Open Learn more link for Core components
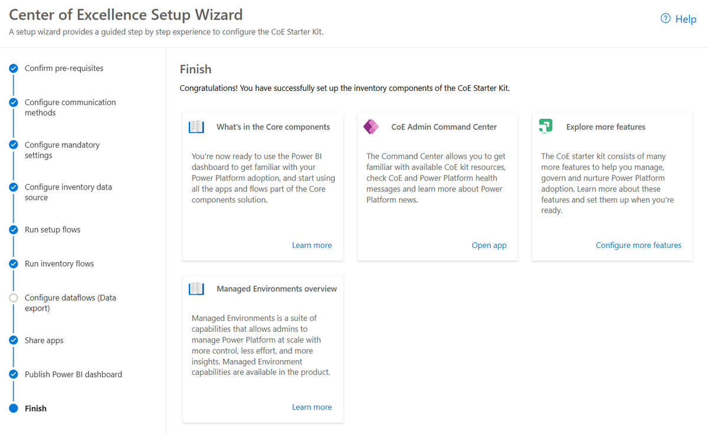The width and height of the screenshot is (708, 434). pyautogui.click(x=312, y=245)
